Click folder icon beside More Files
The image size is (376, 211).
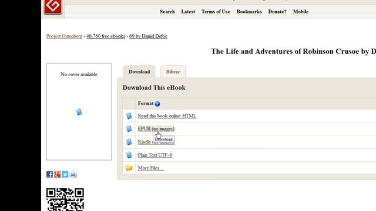tap(129, 168)
